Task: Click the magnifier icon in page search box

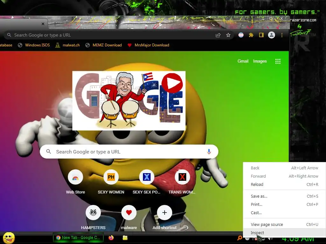Action: [48, 152]
